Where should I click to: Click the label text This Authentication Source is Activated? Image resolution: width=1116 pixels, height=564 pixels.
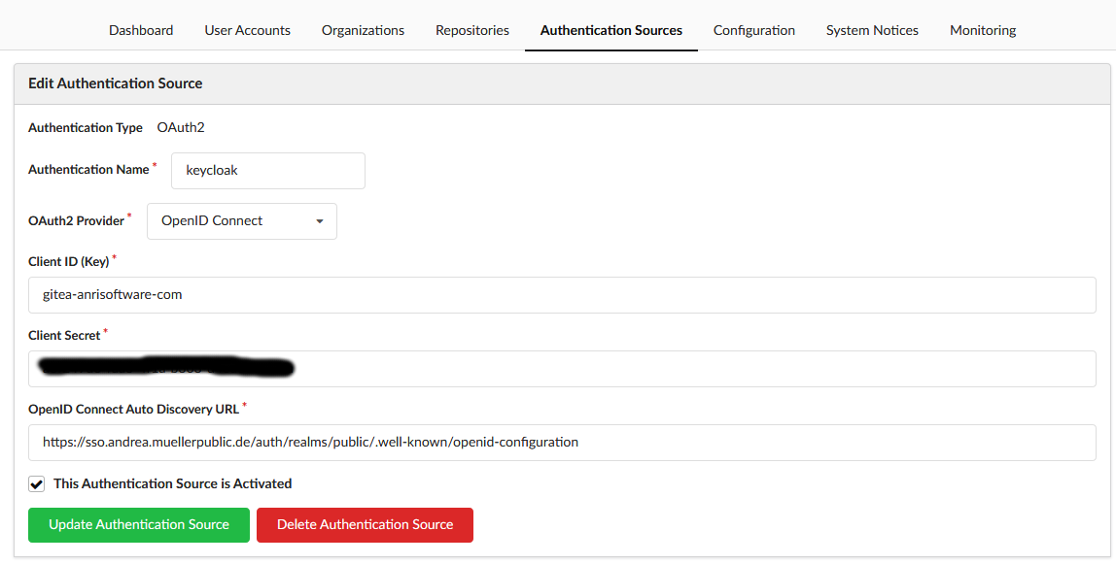pos(173,483)
